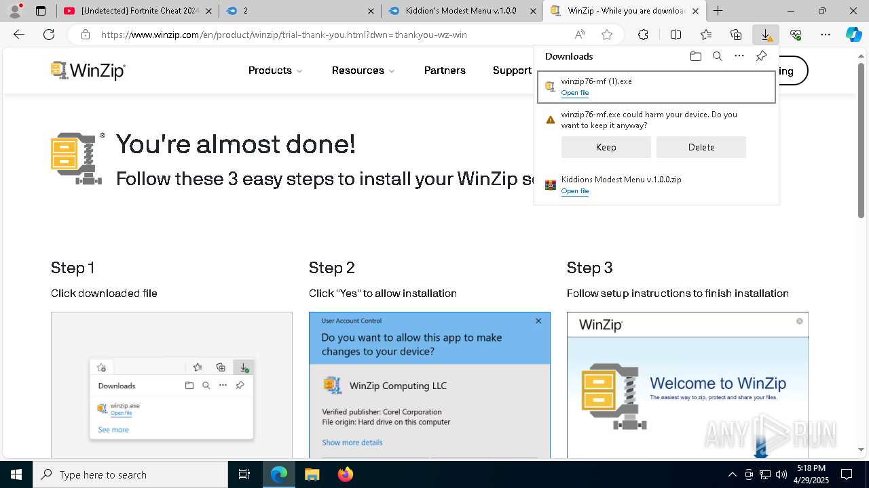Show hidden tray icons

point(732,474)
